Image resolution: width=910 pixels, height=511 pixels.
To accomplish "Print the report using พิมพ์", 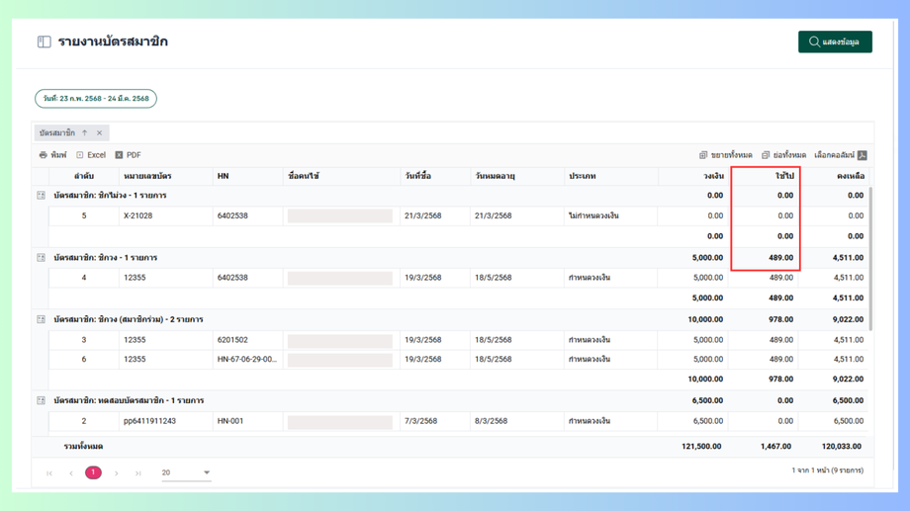I will coord(52,155).
